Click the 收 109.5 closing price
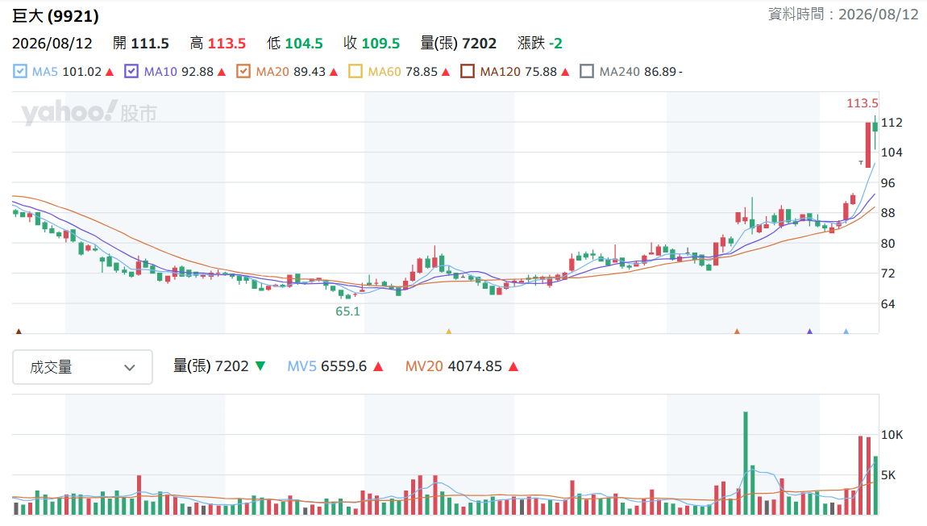Viewport: 927px width, 526px height. click(372, 44)
